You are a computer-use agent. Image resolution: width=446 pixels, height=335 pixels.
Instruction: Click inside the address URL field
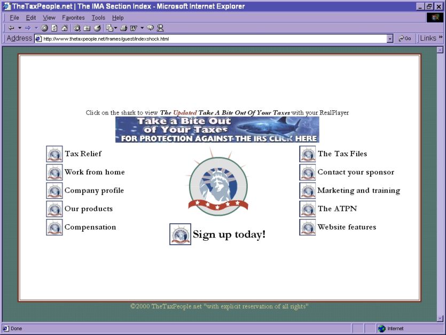(x=214, y=39)
